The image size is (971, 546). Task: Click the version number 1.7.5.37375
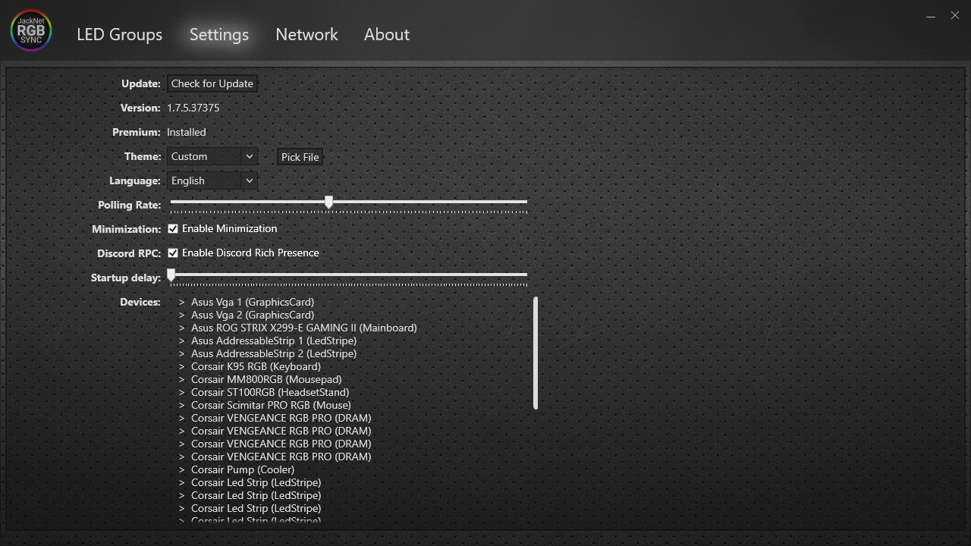(x=193, y=108)
